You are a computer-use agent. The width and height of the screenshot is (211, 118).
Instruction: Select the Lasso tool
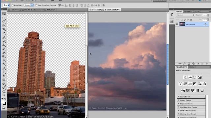[x=4, y=22]
